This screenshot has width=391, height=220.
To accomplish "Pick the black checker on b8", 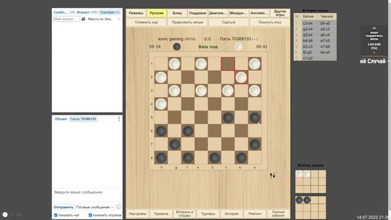I will (241, 158).
